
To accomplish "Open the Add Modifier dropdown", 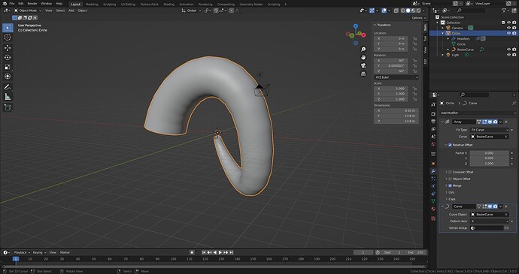I will pyautogui.click(x=478, y=113).
